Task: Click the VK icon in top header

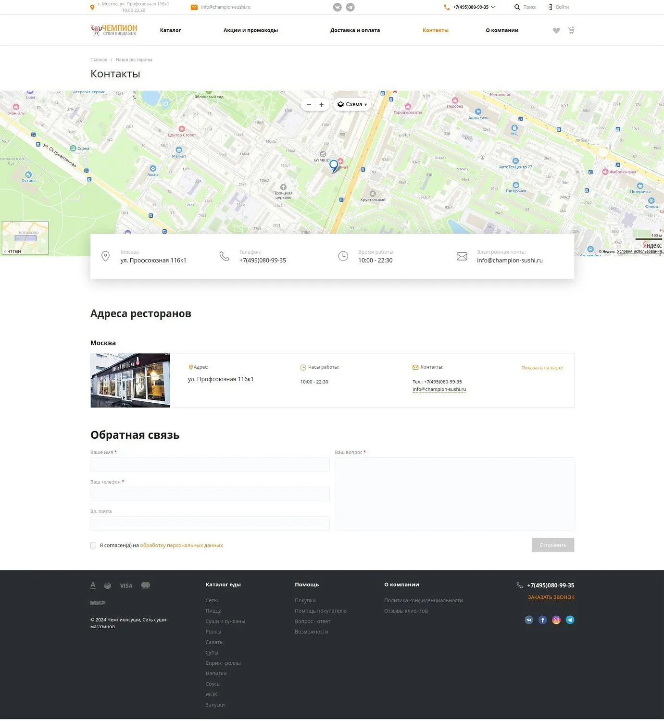Action: point(337,7)
